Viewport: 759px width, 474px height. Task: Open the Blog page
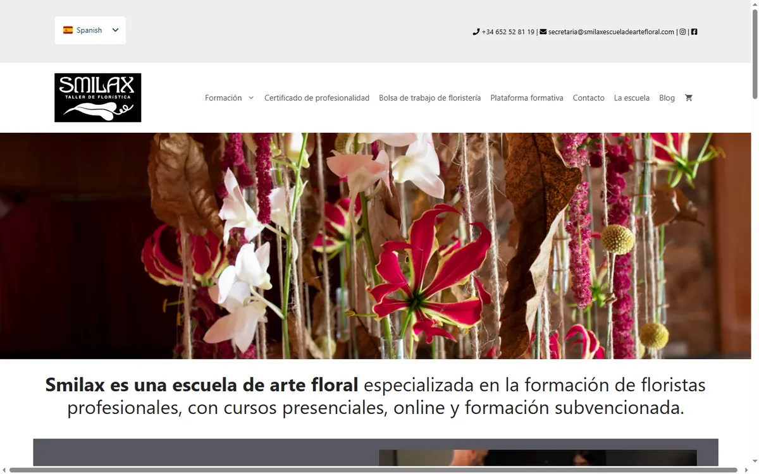667,98
